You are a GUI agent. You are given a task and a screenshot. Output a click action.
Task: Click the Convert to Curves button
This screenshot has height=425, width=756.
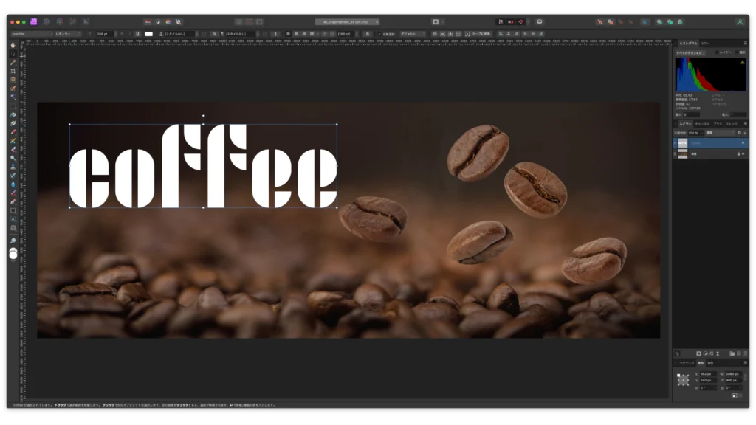point(481,34)
